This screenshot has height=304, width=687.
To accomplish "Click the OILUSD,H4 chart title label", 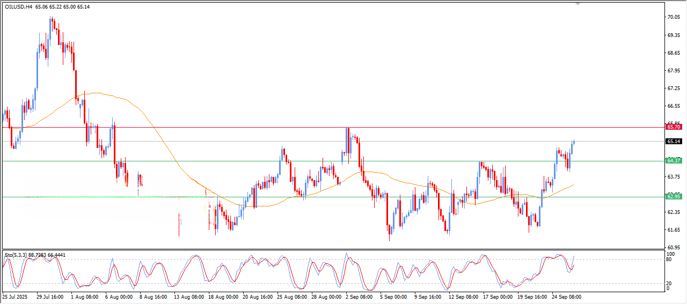I will click(19, 6).
